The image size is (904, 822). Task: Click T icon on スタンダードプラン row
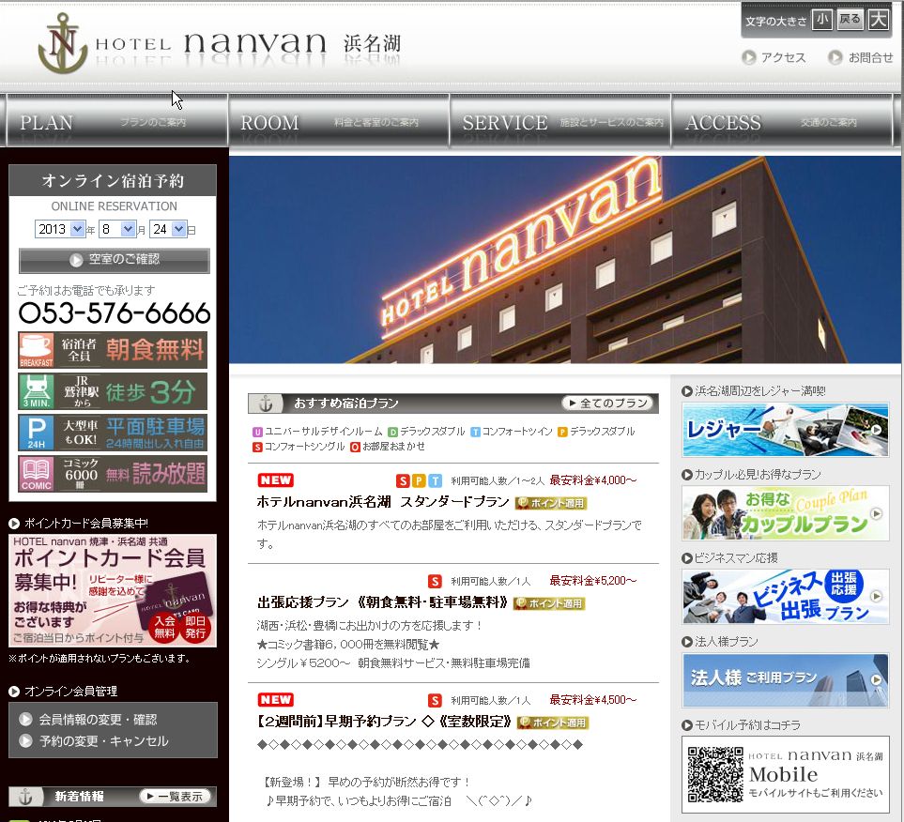[x=436, y=480]
